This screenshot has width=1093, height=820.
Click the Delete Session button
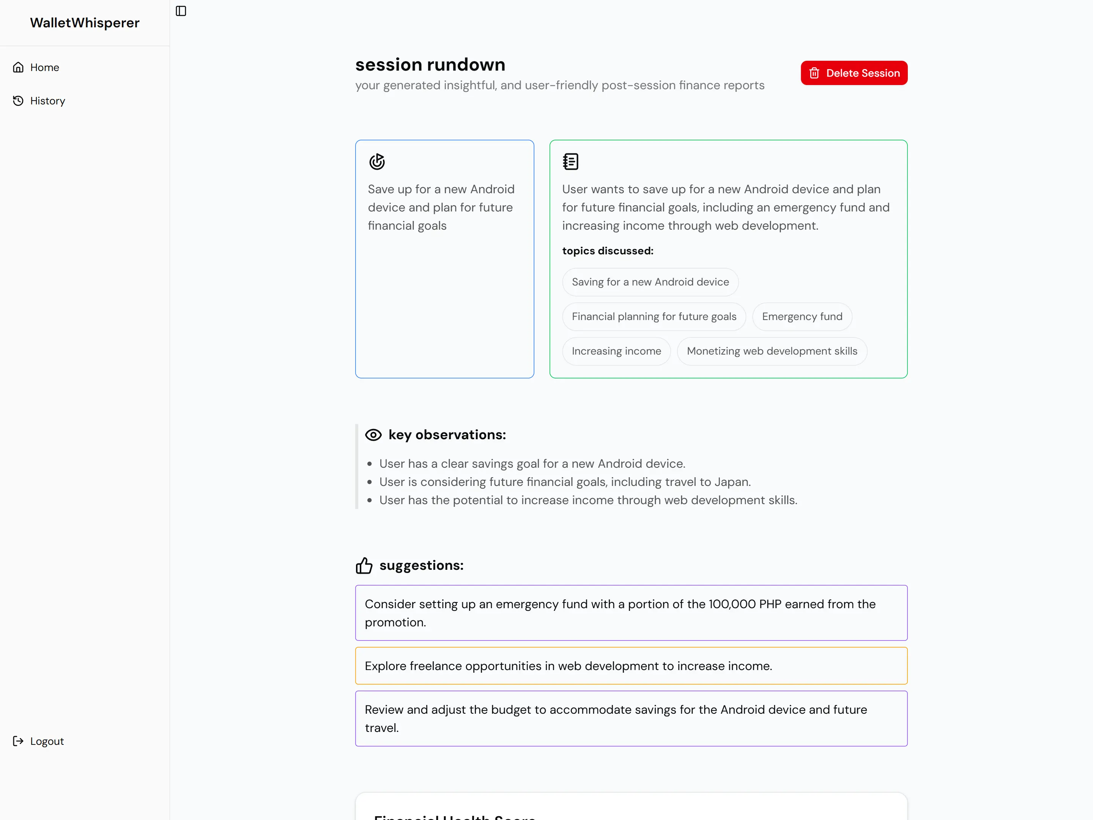tap(854, 73)
